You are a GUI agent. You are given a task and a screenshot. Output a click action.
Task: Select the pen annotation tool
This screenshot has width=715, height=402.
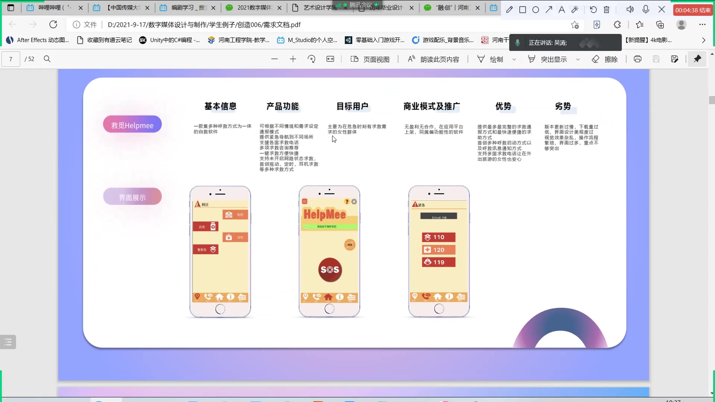coord(510,9)
